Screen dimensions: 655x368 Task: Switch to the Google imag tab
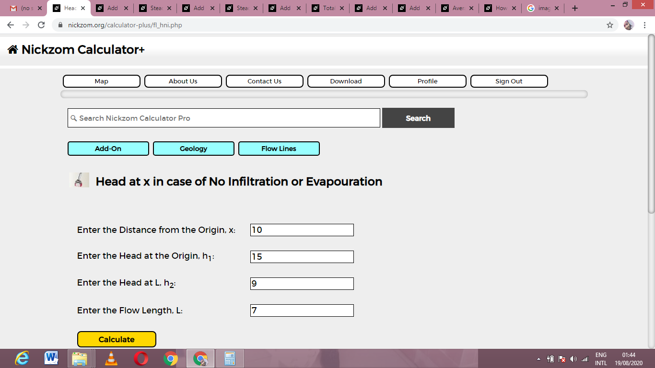(543, 8)
